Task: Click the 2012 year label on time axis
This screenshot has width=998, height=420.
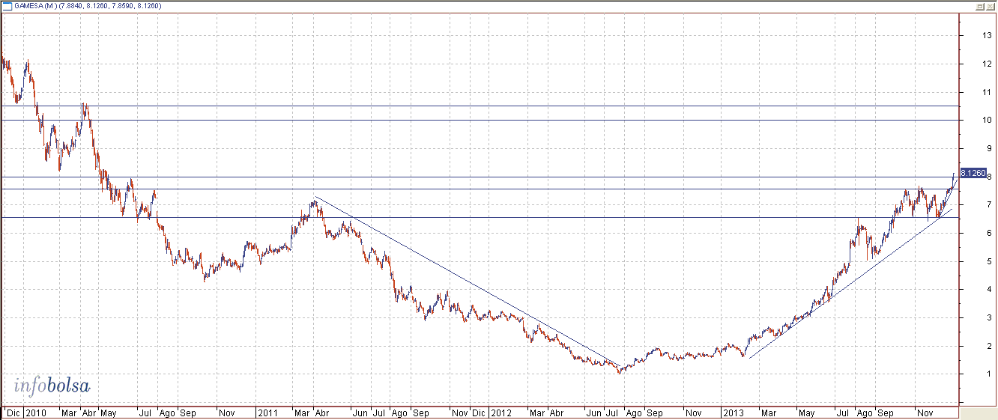Action: [x=500, y=412]
